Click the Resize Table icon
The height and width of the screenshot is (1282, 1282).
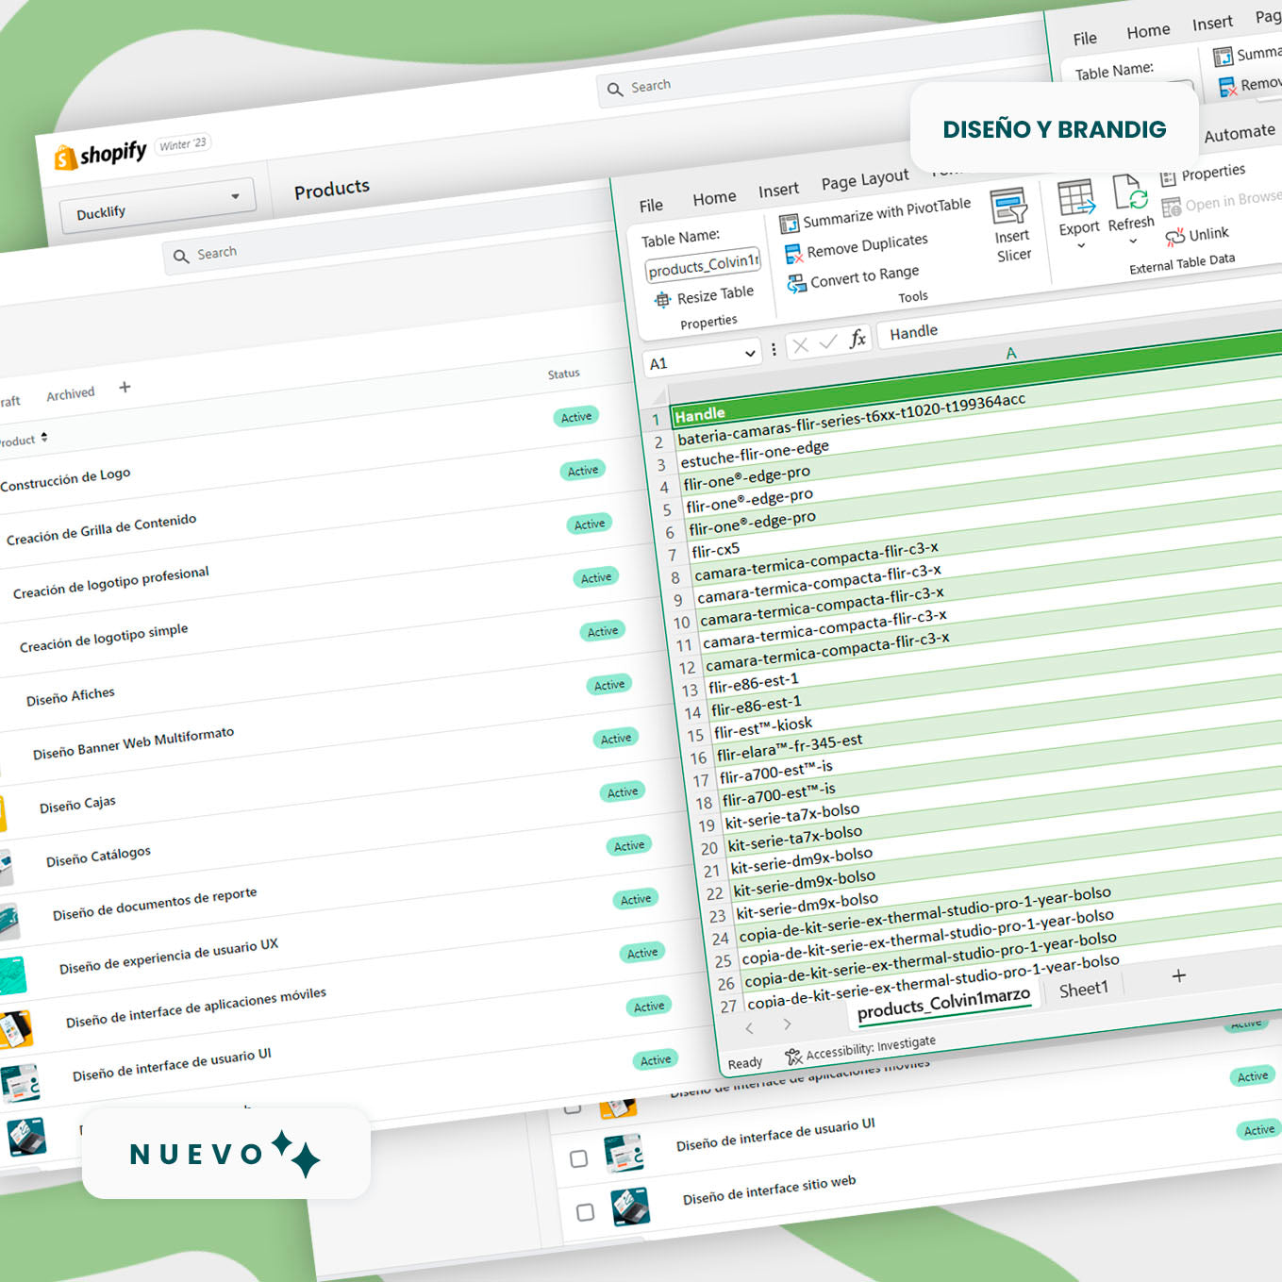tap(663, 300)
